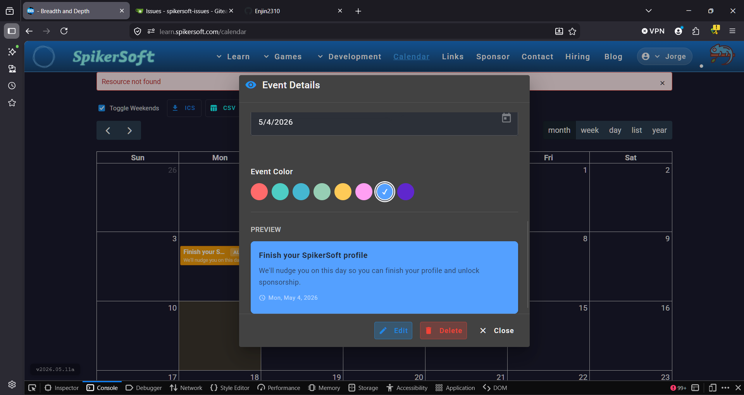
Task: Click the Edit button in Event Details
Action: coord(393,331)
